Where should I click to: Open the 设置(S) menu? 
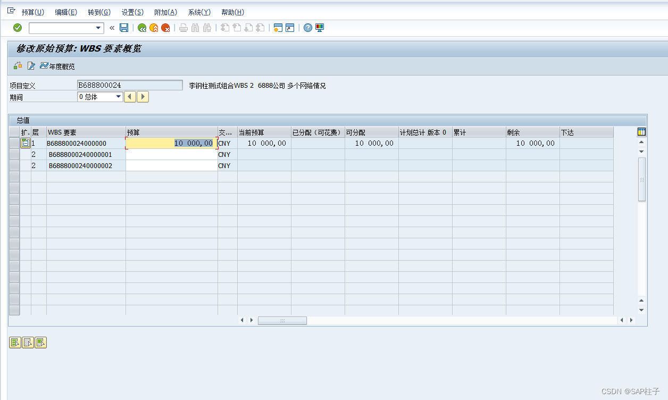(132, 12)
